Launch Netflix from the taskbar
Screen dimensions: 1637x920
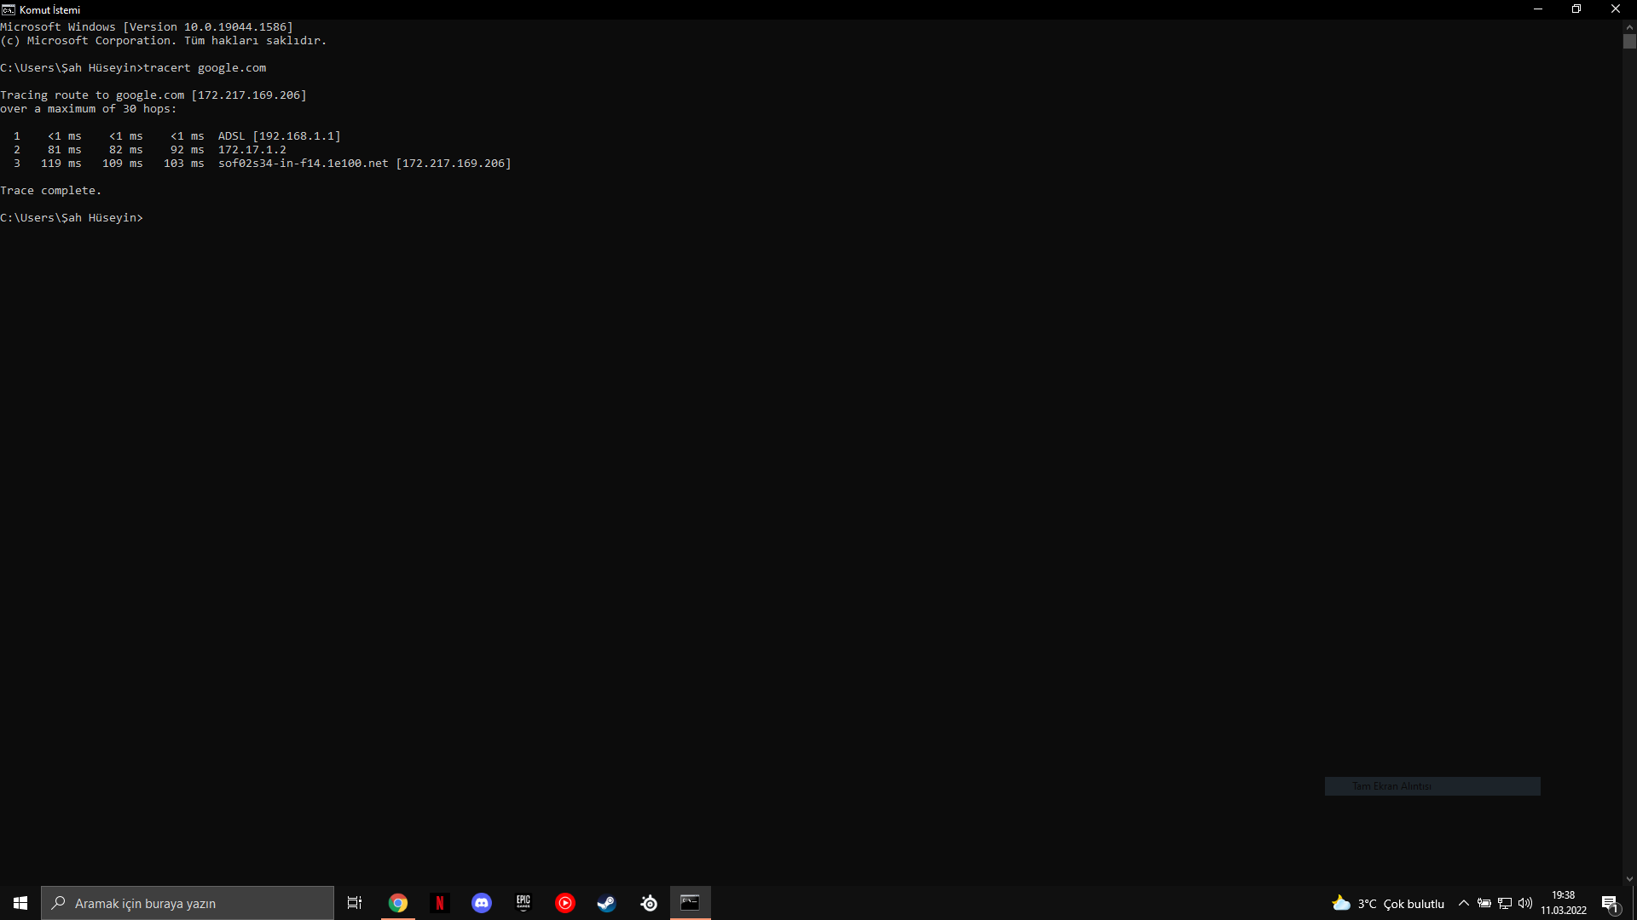[440, 903]
